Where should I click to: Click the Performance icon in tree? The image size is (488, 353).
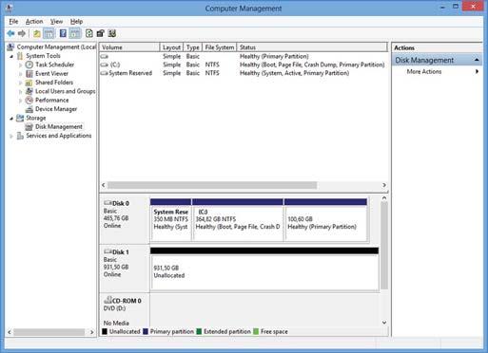[29, 101]
